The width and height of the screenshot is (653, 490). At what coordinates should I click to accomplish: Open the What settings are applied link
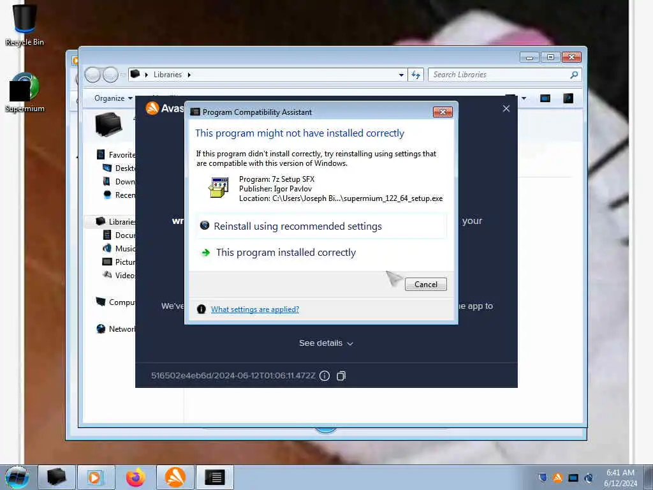click(255, 309)
